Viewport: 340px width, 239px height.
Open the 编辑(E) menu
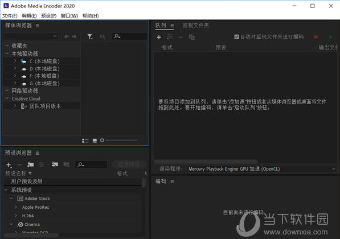[29, 16]
